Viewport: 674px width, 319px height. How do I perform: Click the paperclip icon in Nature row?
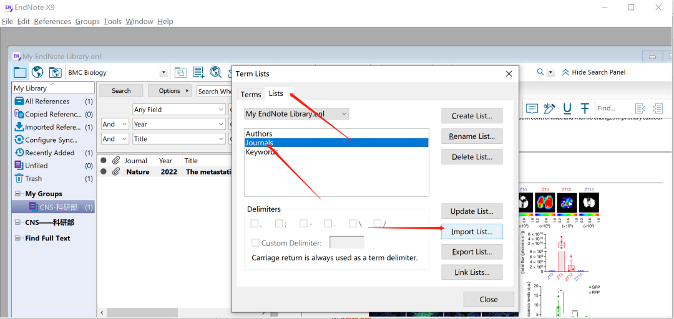pos(115,172)
